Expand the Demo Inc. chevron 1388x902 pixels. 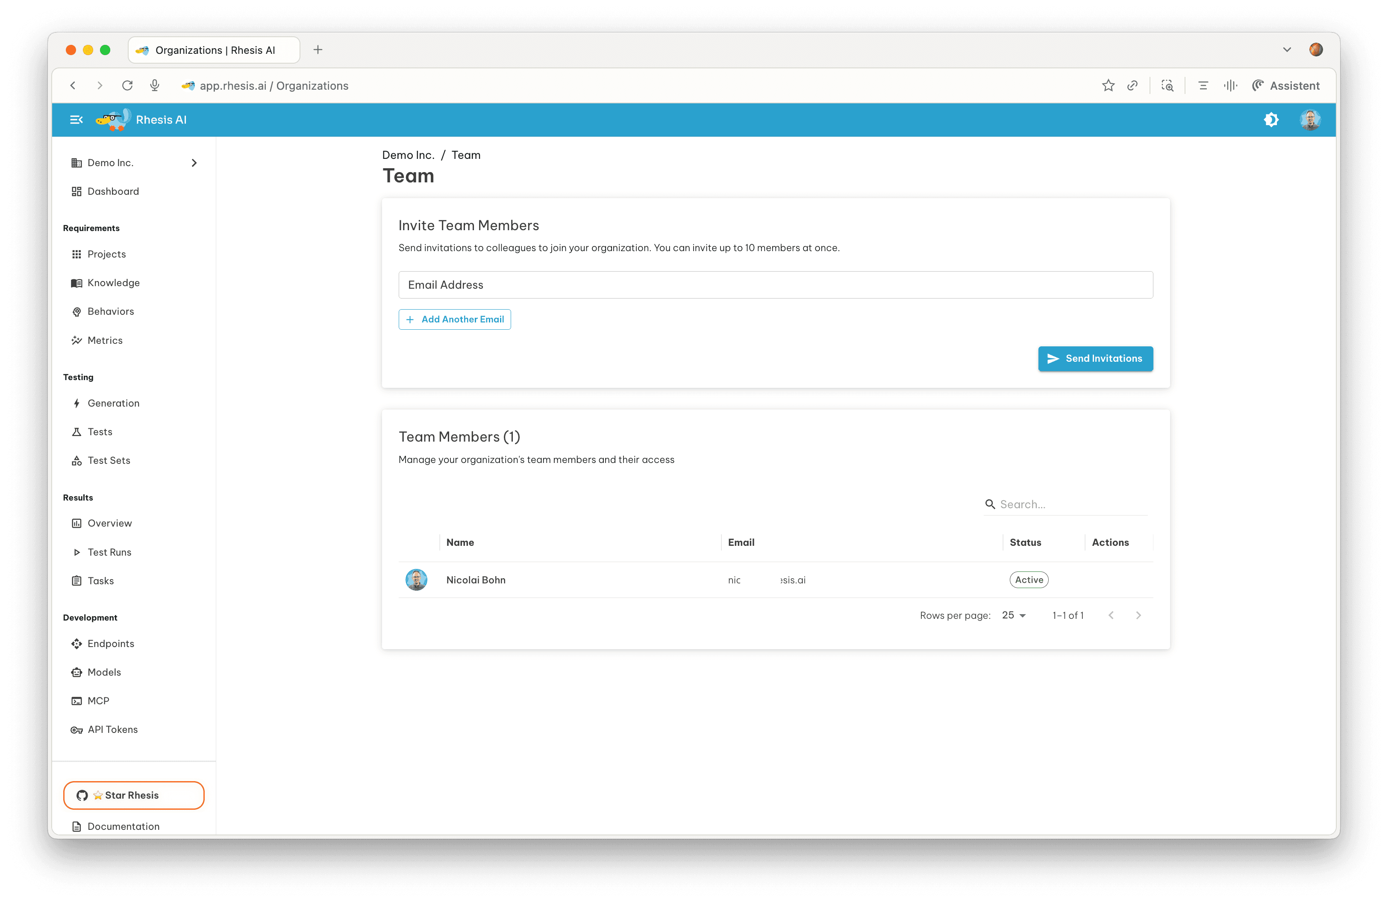195,163
